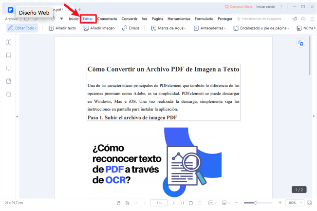Switch to the Comentario tab
The width and height of the screenshot is (317, 211).
coord(107,19)
